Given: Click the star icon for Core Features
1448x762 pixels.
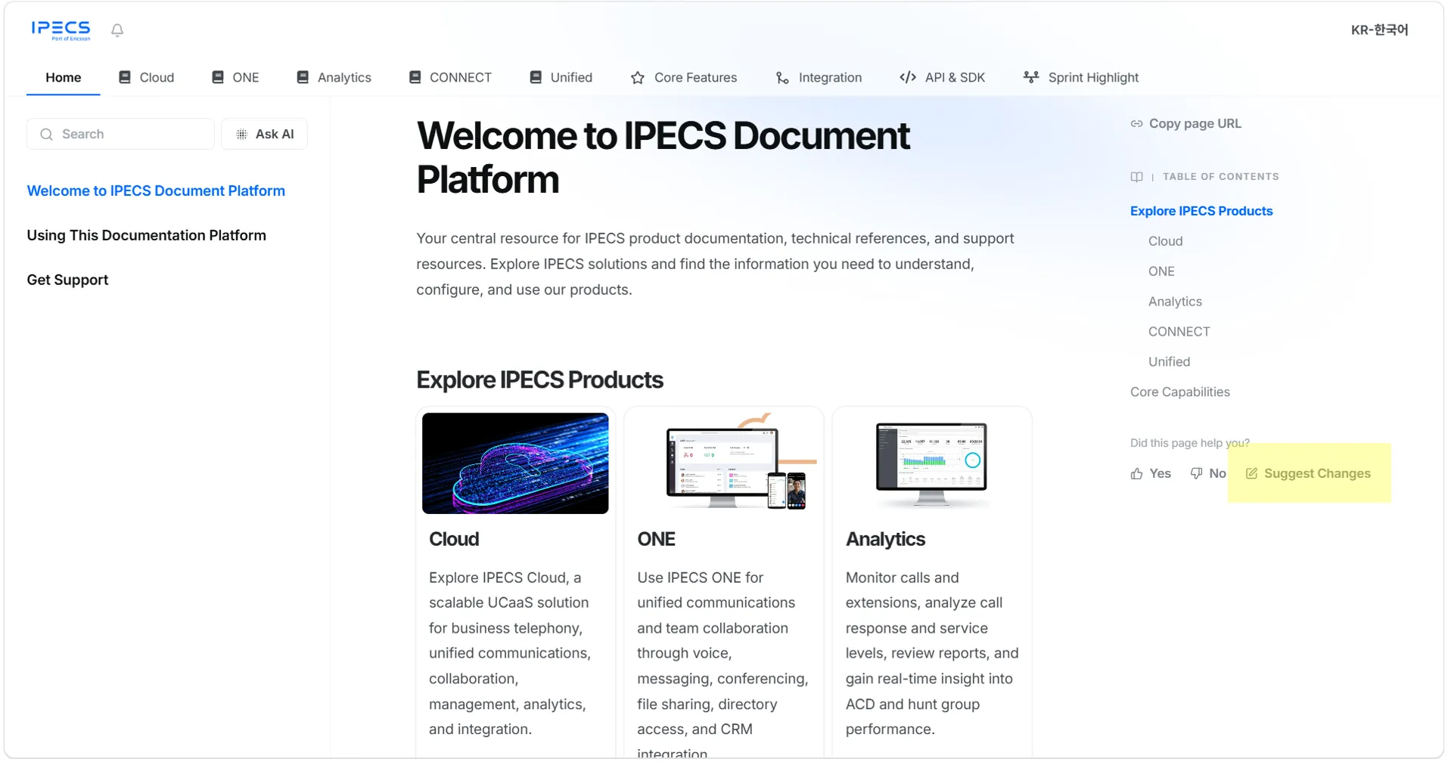Looking at the screenshot, I should point(638,78).
